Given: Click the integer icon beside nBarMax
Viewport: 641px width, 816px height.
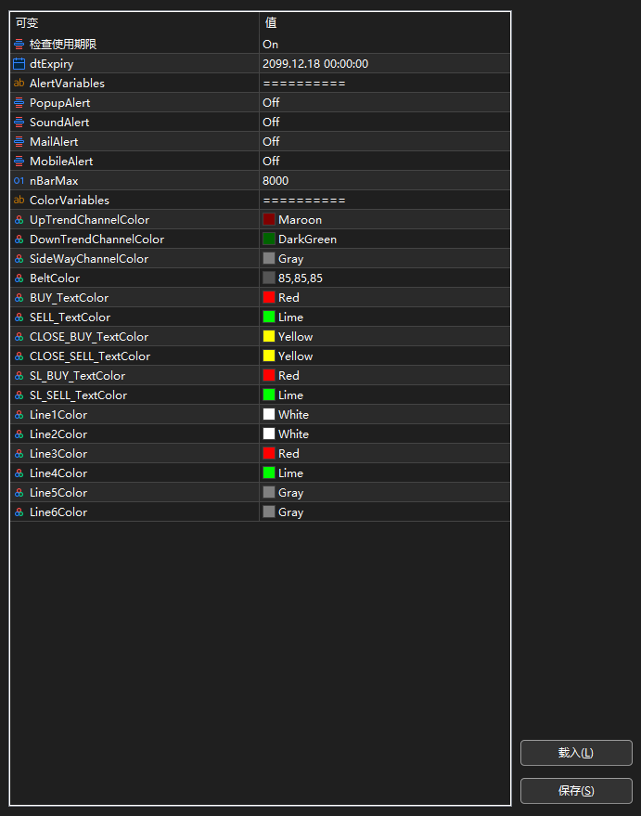Looking at the screenshot, I should [x=19, y=181].
